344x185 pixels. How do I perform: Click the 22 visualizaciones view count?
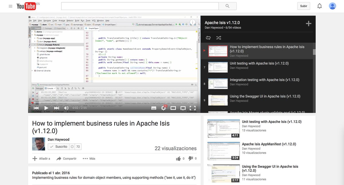pyautogui.click(x=175, y=148)
